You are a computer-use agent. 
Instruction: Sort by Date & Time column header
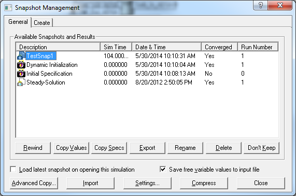coord(167,47)
